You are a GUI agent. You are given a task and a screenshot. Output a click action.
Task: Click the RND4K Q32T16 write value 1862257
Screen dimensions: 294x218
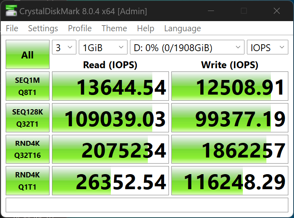pyautogui.click(x=230, y=149)
